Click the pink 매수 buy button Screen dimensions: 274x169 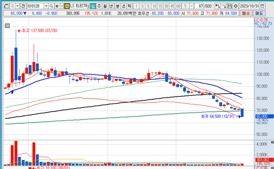(246, 13)
